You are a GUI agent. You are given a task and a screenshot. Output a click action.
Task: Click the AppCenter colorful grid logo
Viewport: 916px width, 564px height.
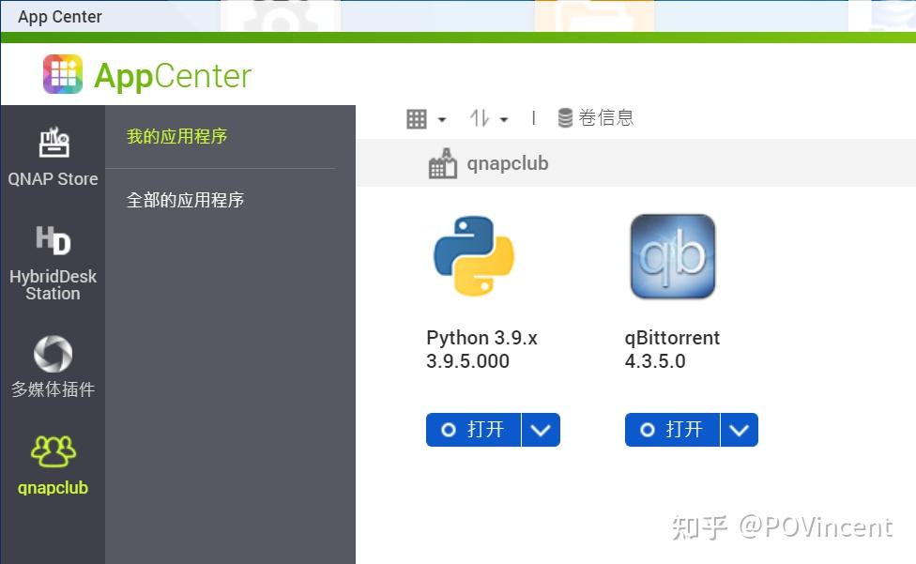tap(63, 74)
